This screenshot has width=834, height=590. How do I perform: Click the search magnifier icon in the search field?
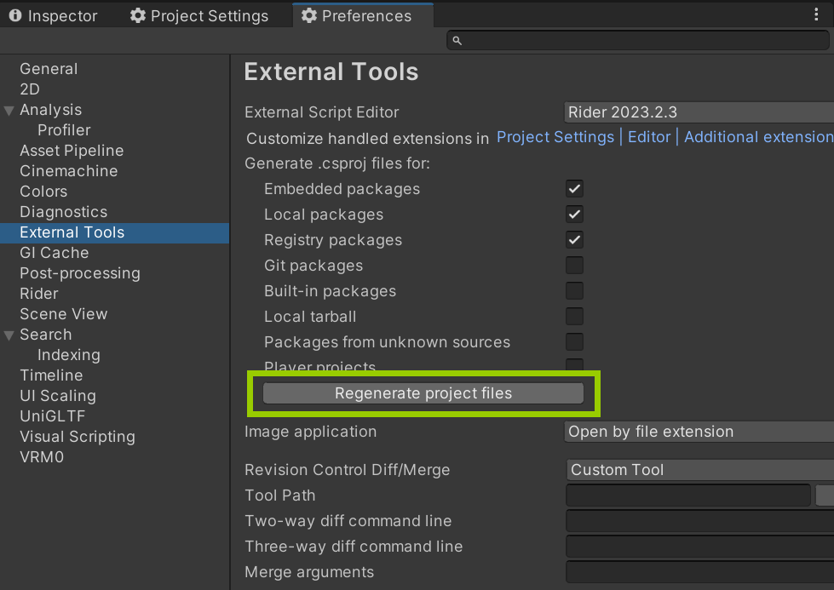pos(457,41)
